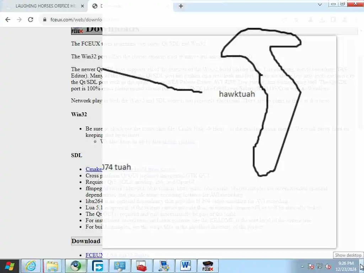Image resolution: width=364 pixels, height=273 pixels.
Task: Open the FCEUX link under Download
Action: click(94, 255)
